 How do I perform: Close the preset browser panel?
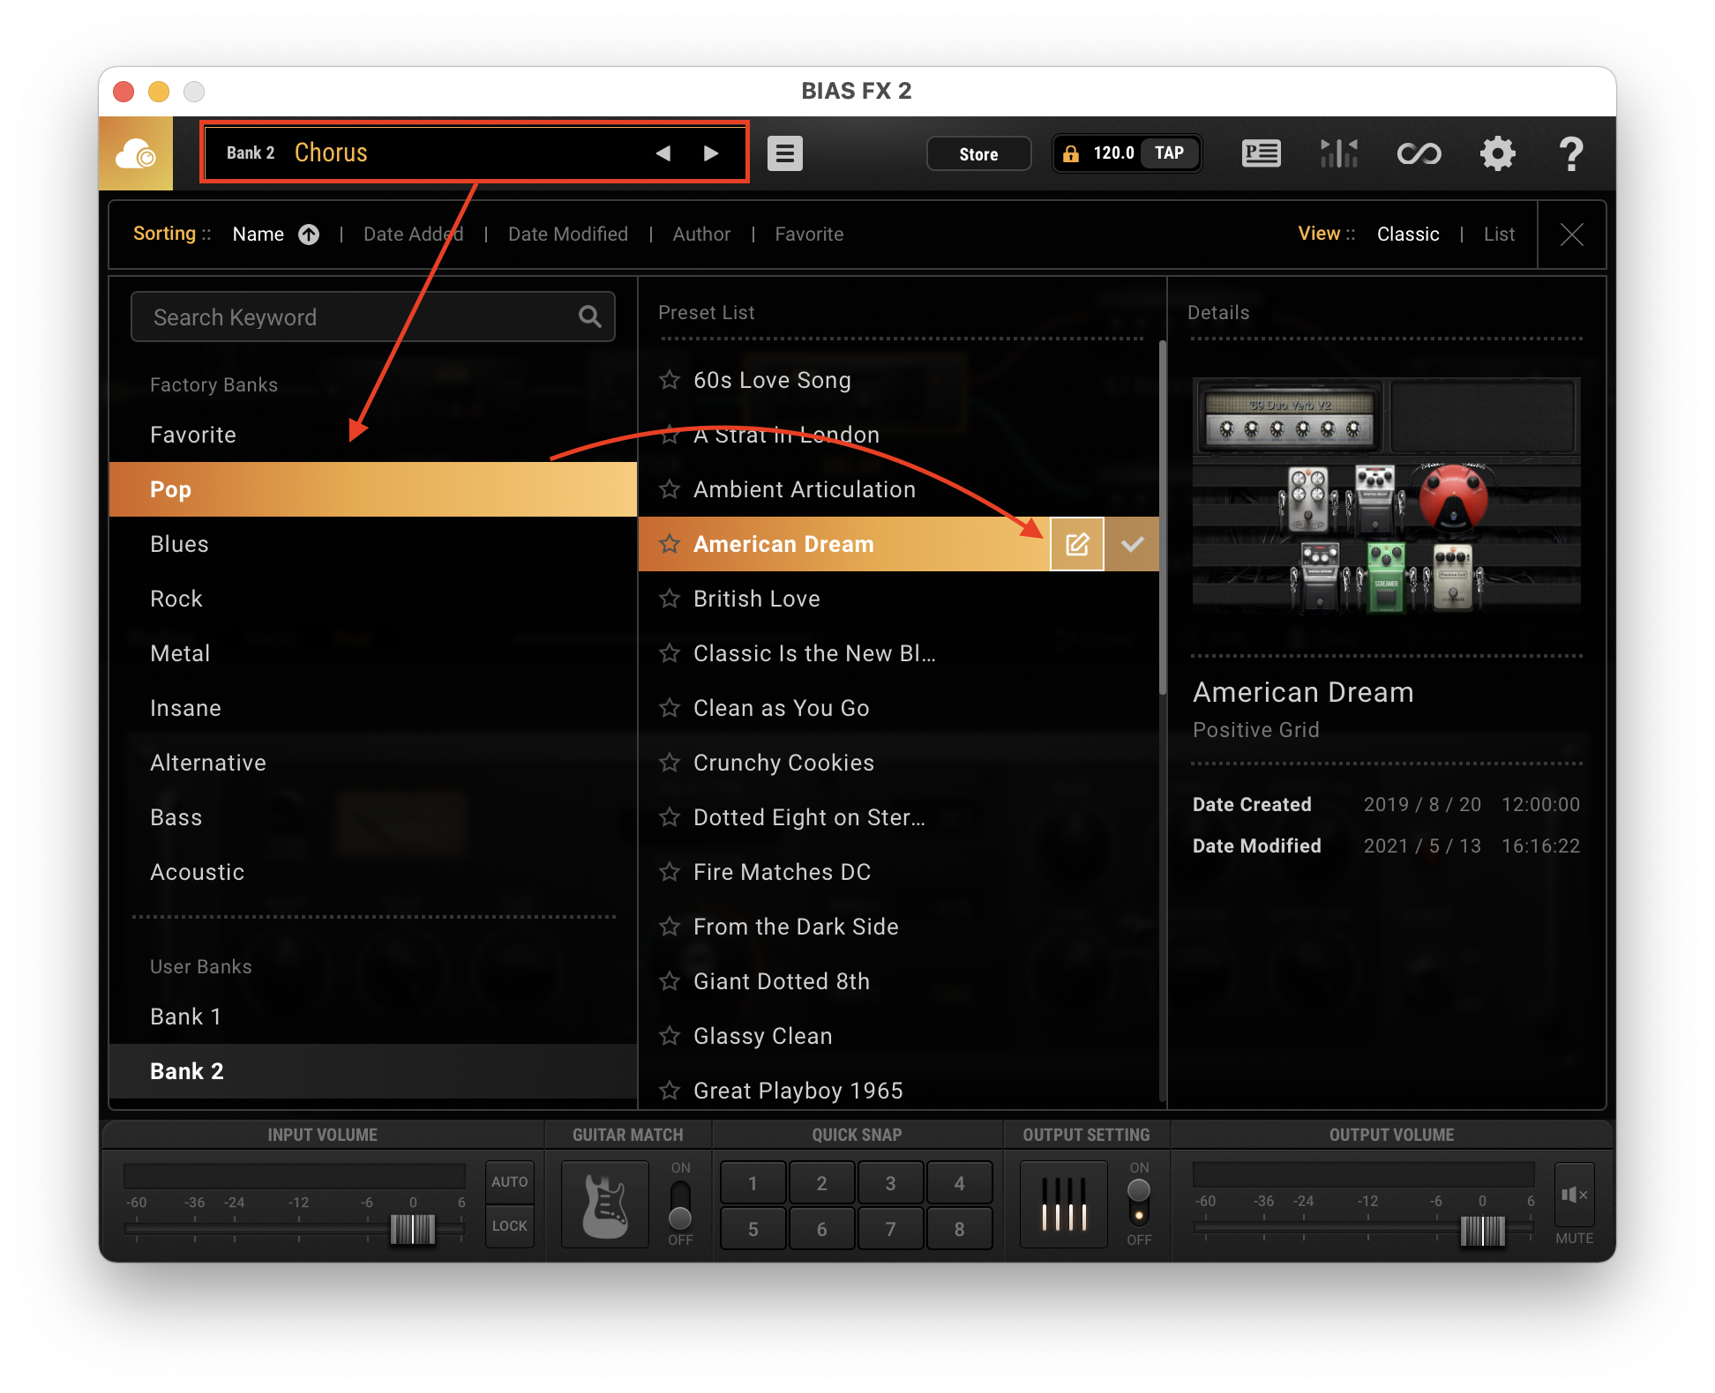point(1571,235)
